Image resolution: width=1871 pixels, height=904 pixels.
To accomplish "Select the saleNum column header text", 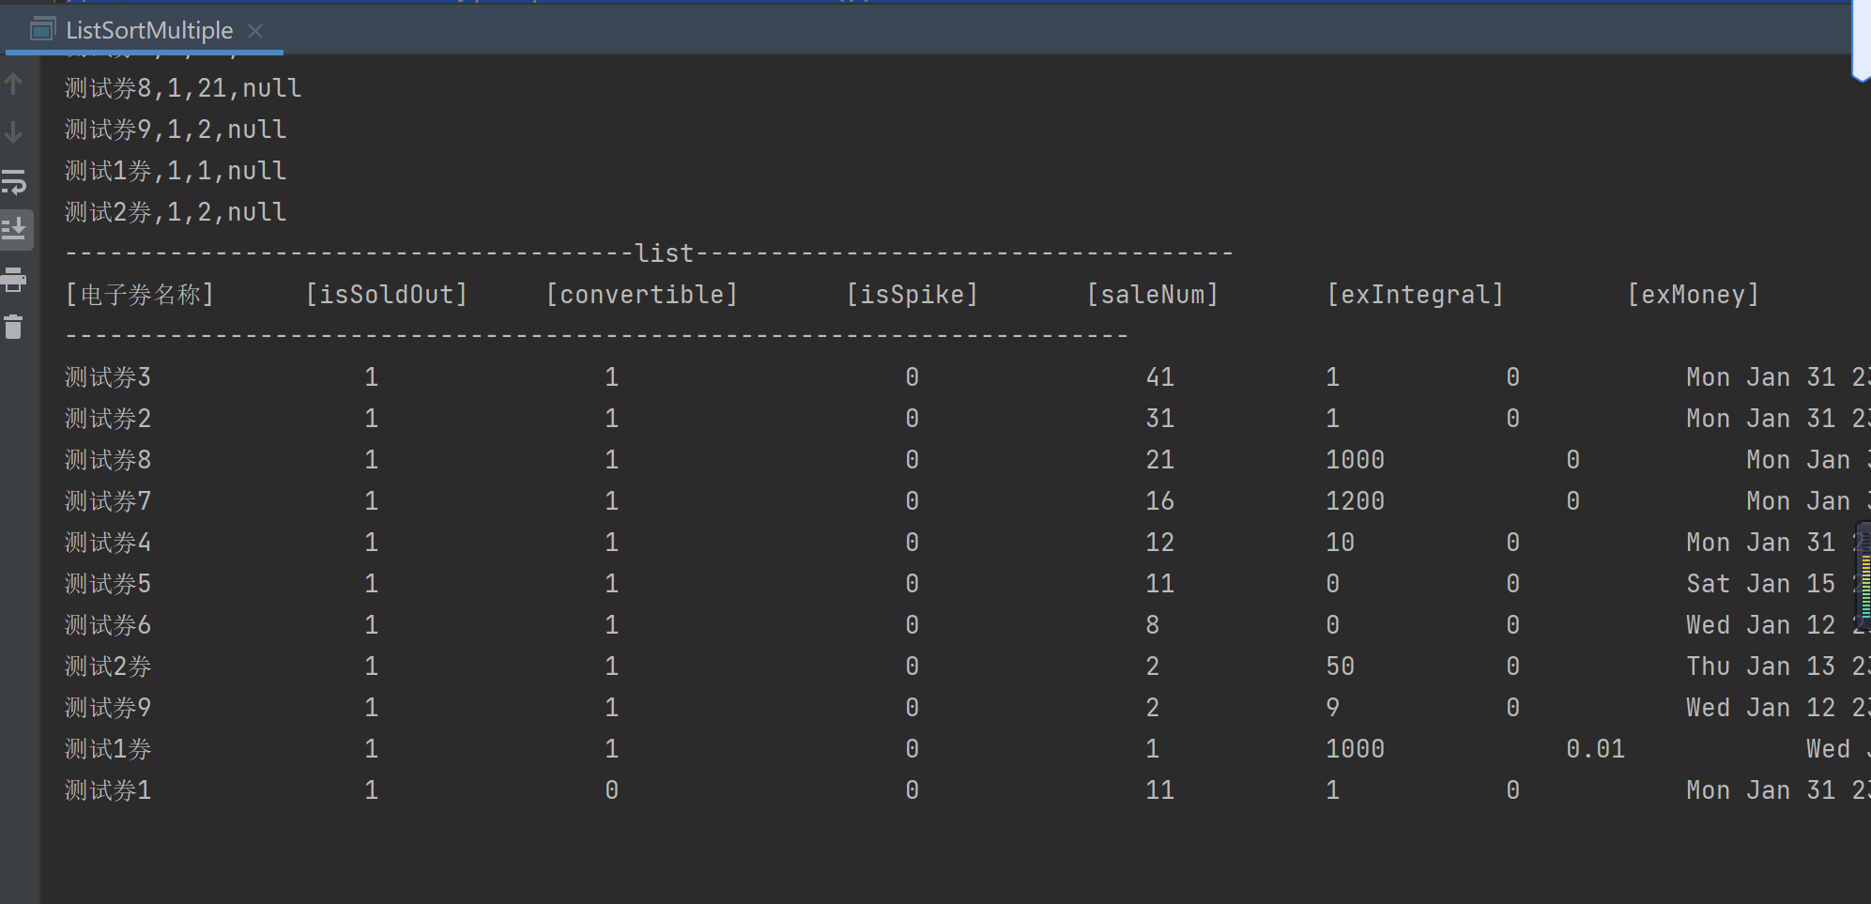I will pyautogui.click(x=1154, y=294).
